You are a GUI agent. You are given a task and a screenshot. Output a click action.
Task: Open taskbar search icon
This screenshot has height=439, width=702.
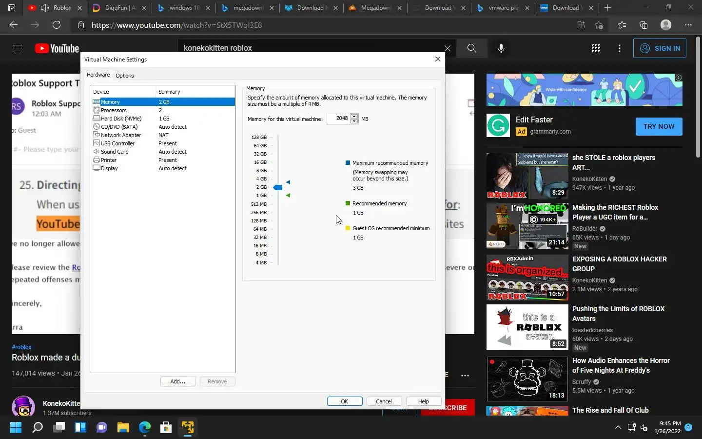click(38, 428)
